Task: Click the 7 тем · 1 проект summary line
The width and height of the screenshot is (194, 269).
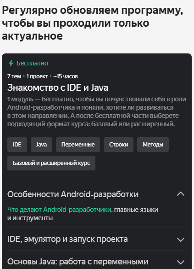Action: pos(43,76)
